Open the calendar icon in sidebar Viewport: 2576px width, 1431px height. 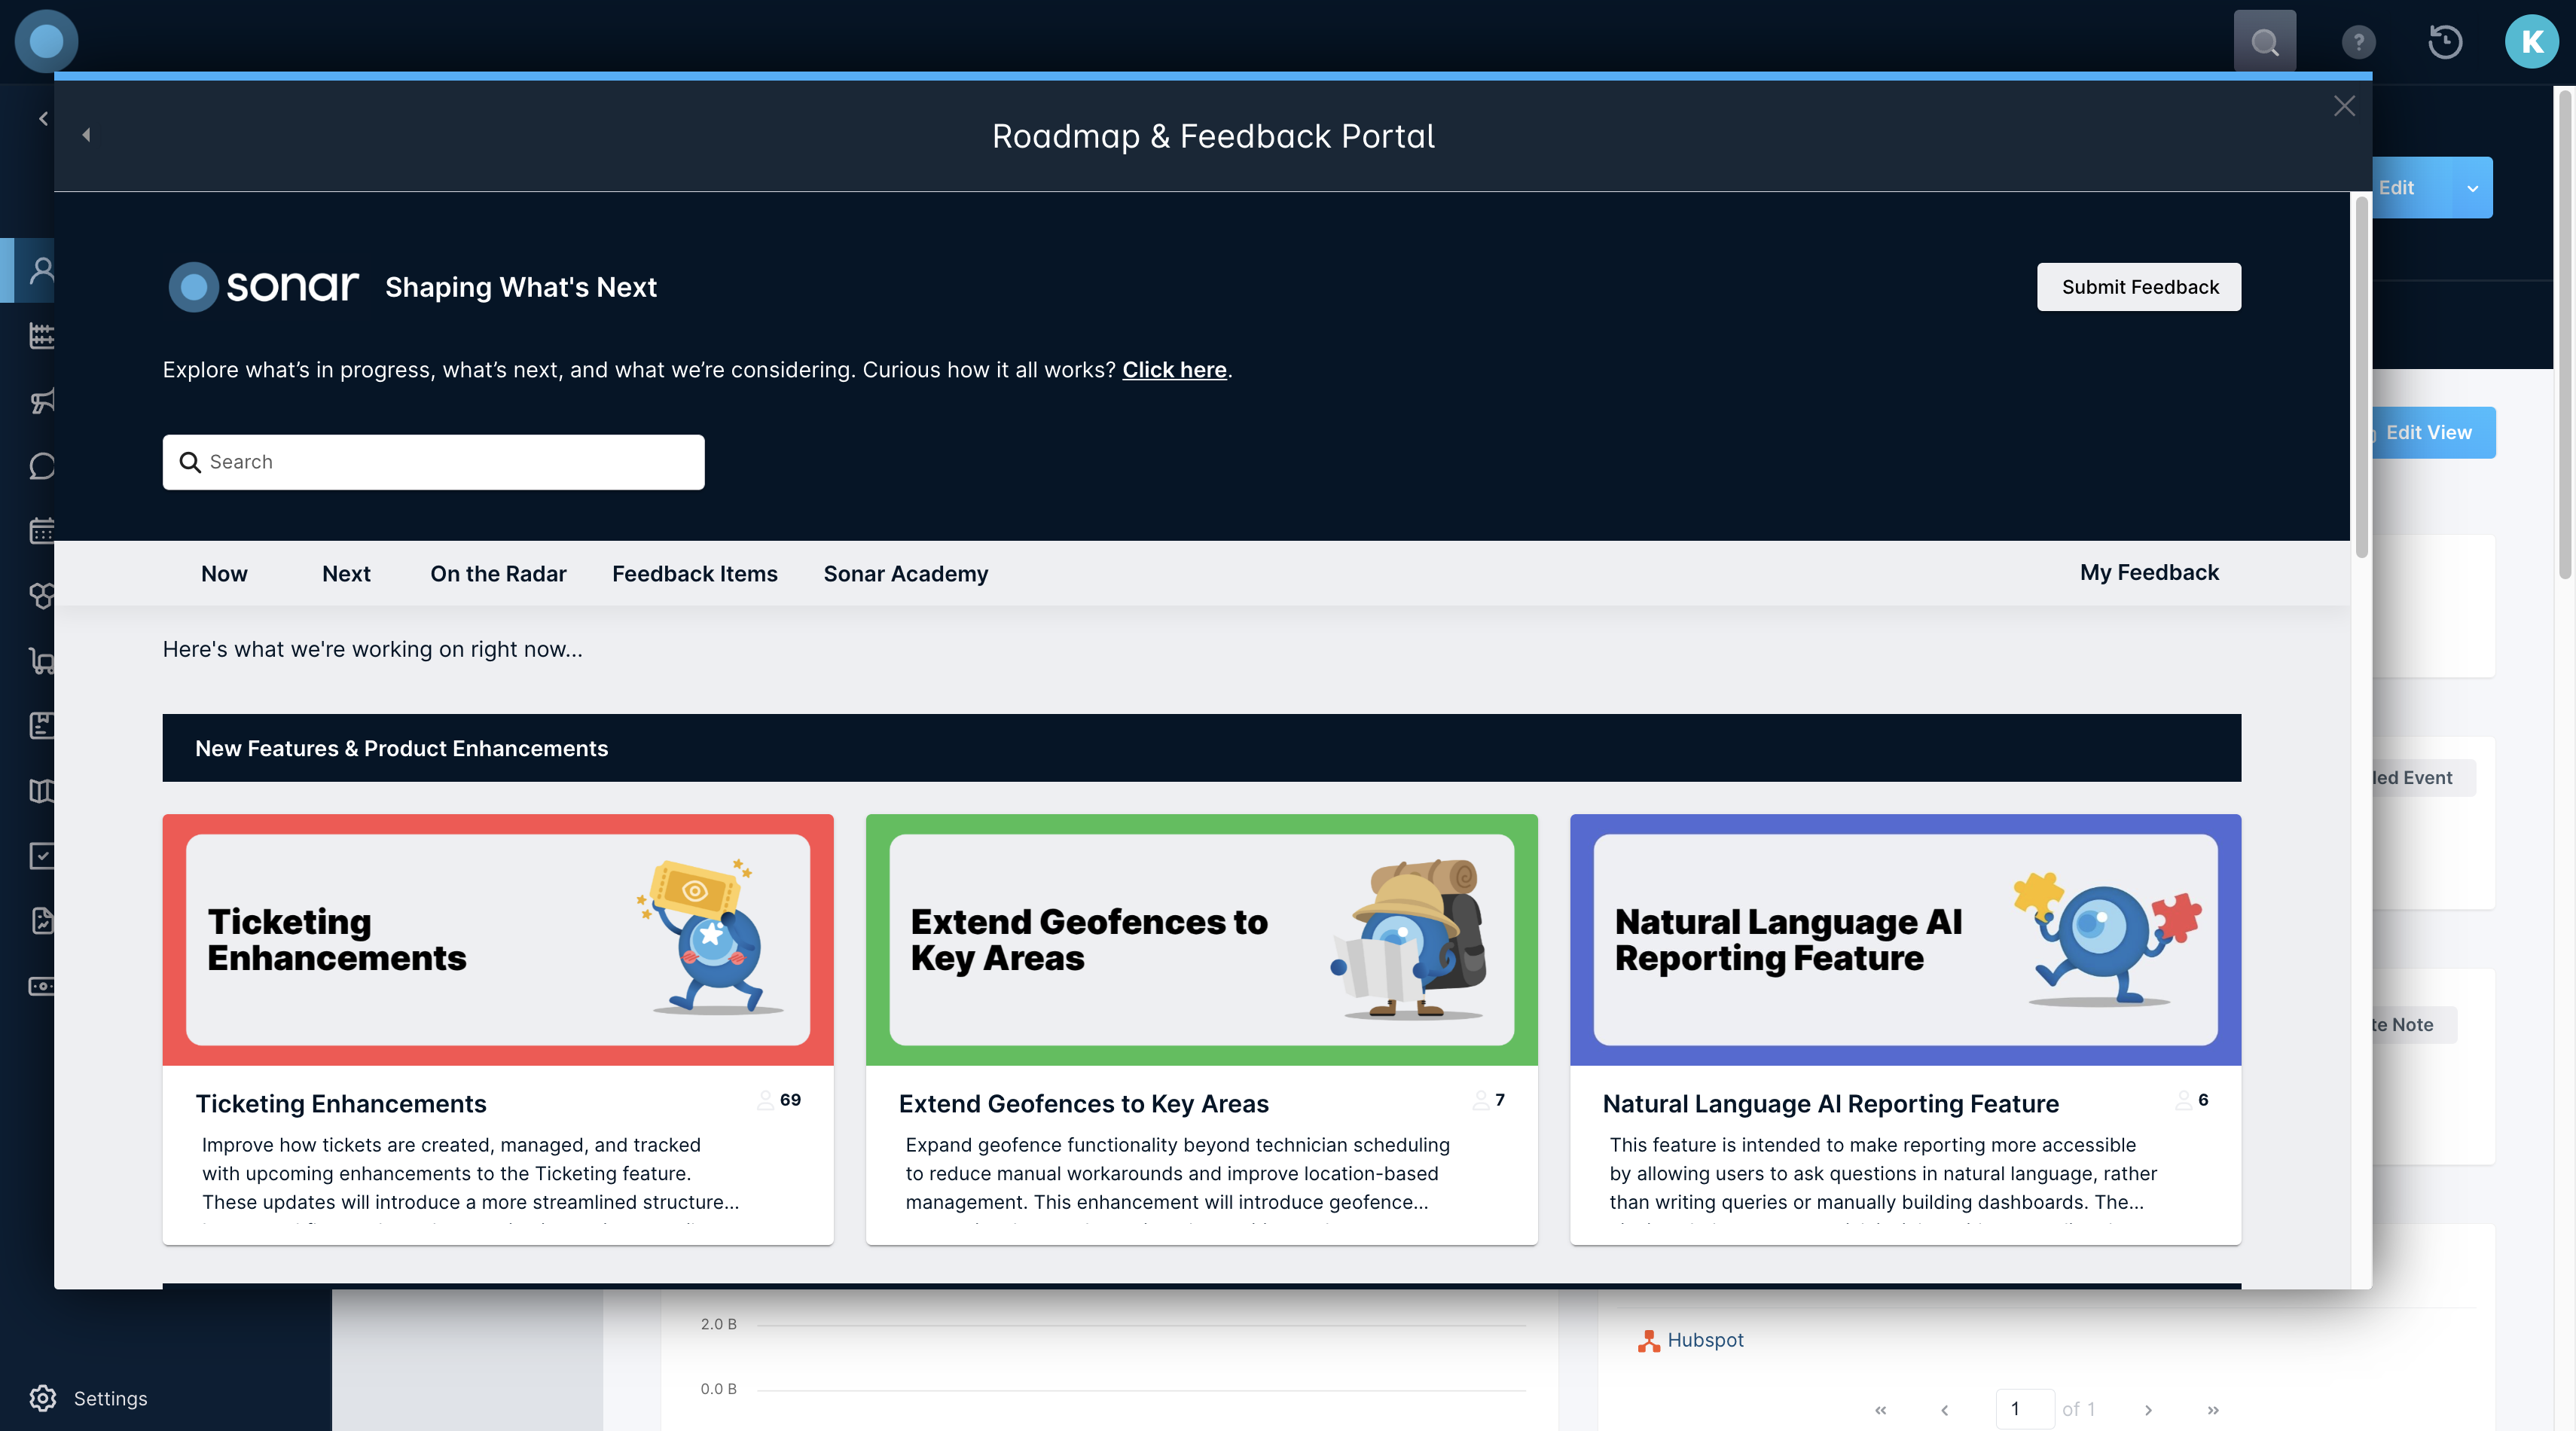pyautogui.click(x=42, y=530)
